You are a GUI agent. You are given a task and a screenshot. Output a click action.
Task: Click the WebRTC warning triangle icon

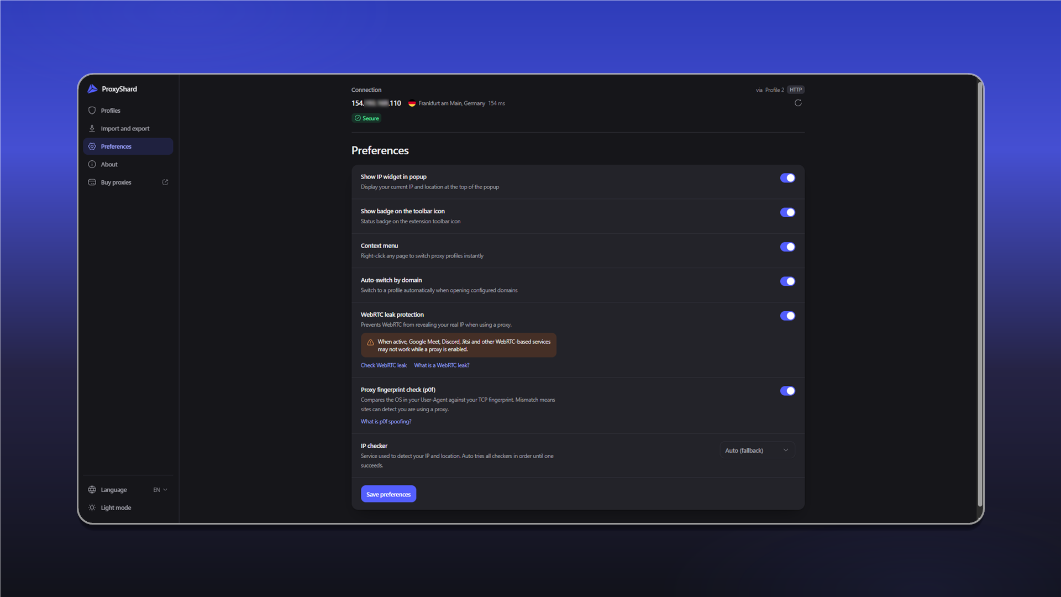[371, 343]
